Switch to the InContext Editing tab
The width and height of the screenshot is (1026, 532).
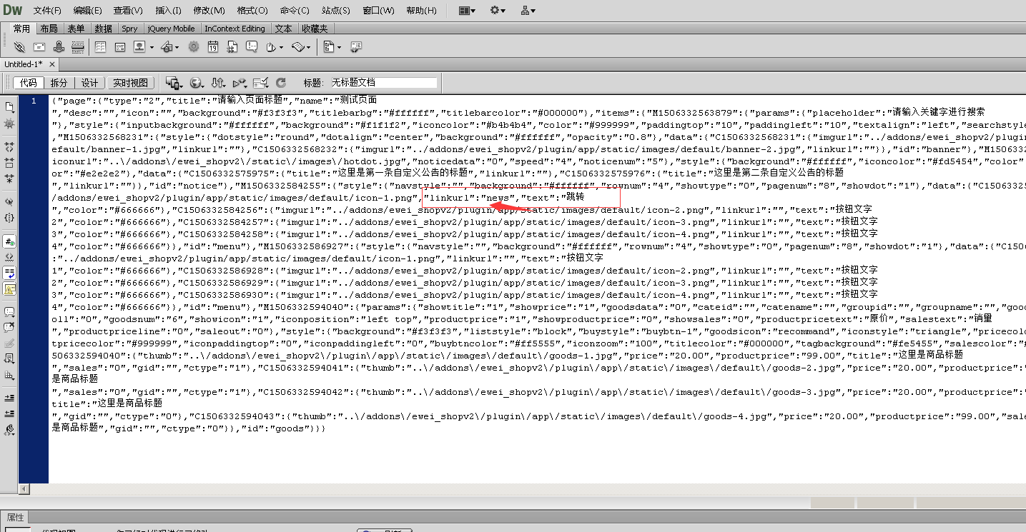[235, 29]
